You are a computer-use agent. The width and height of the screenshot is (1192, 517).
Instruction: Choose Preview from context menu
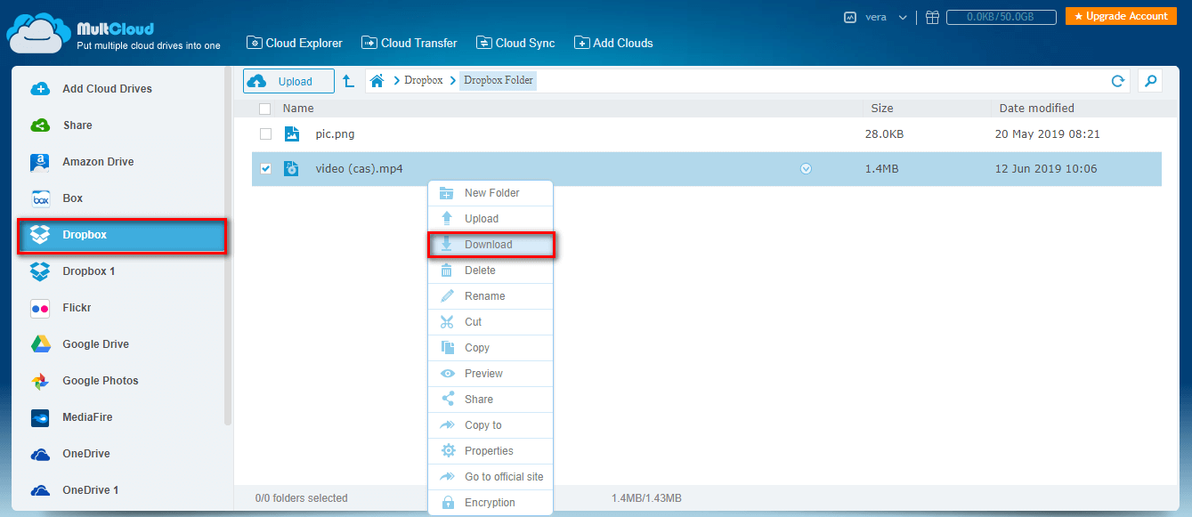[491, 374]
